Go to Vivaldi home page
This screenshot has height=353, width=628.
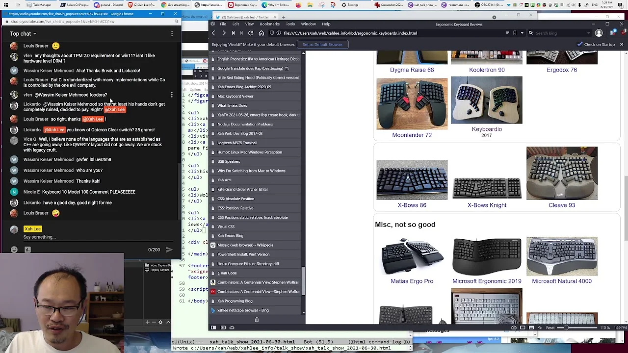(x=261, y=33)
